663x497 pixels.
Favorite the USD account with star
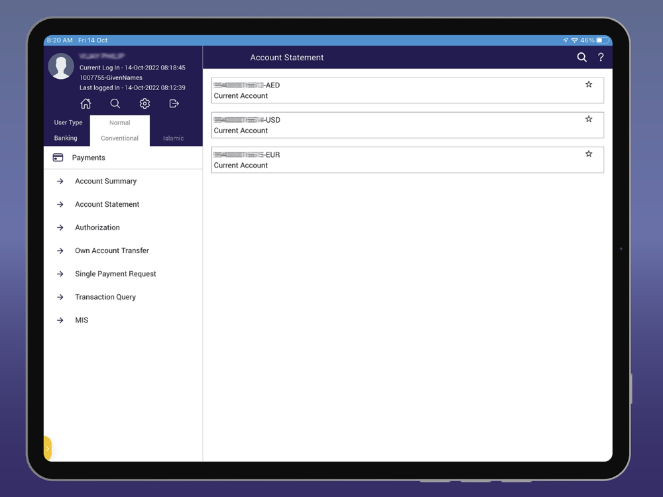click(589, 119)
